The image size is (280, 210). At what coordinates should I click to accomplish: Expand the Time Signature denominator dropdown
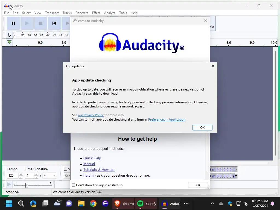pyautogui.click(x=54, y=176)
